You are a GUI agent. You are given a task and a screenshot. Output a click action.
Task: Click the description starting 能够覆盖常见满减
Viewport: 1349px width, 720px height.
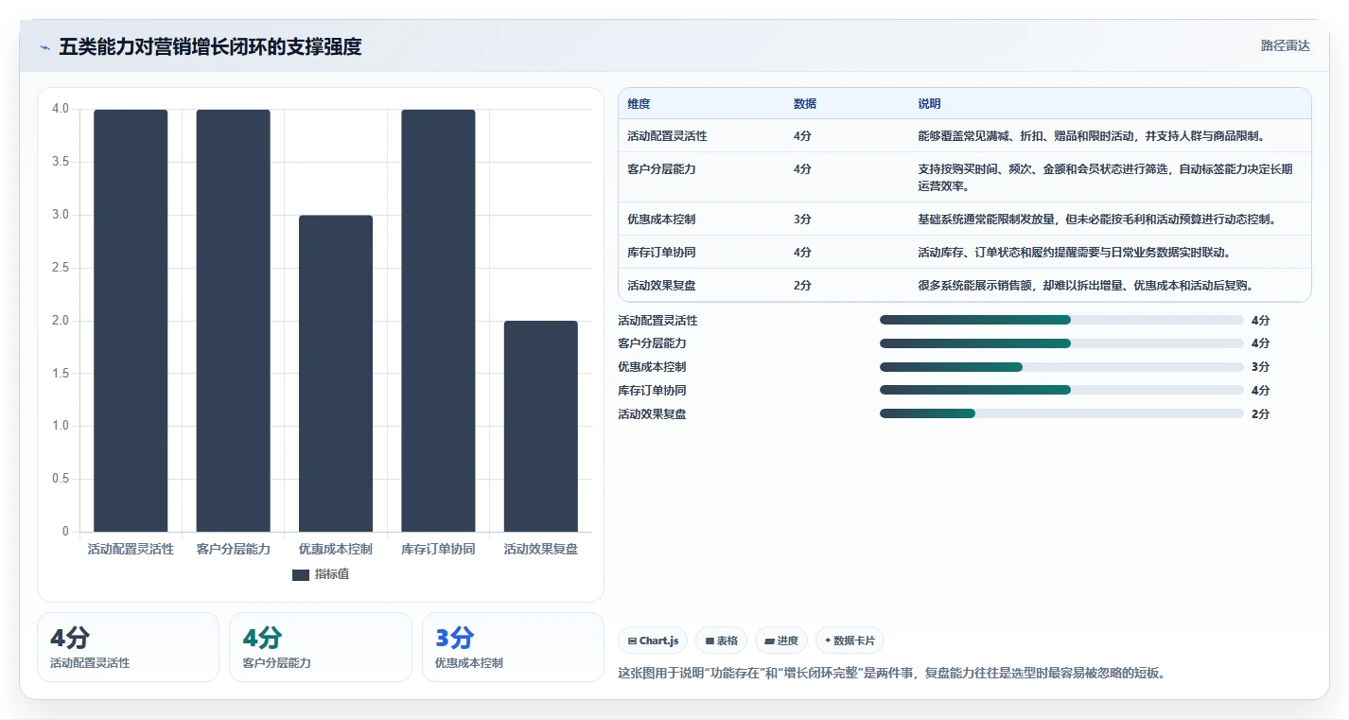coord(1092,136)
